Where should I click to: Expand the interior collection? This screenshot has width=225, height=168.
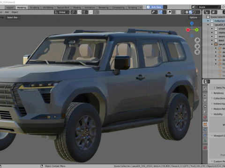coord(212,33)
